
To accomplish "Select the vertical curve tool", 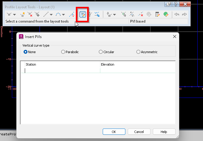I will click(x=58, y=14).
